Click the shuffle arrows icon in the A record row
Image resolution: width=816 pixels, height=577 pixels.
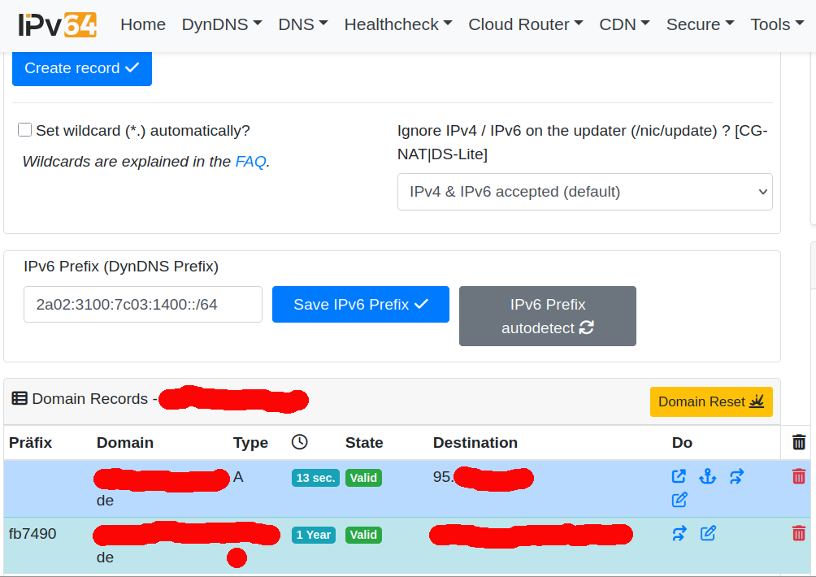[x=736, y=477]
